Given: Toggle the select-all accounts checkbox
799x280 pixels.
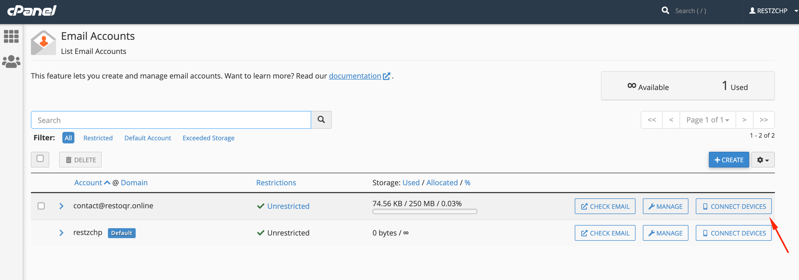Looking at the screenshot, I should 40,159.
